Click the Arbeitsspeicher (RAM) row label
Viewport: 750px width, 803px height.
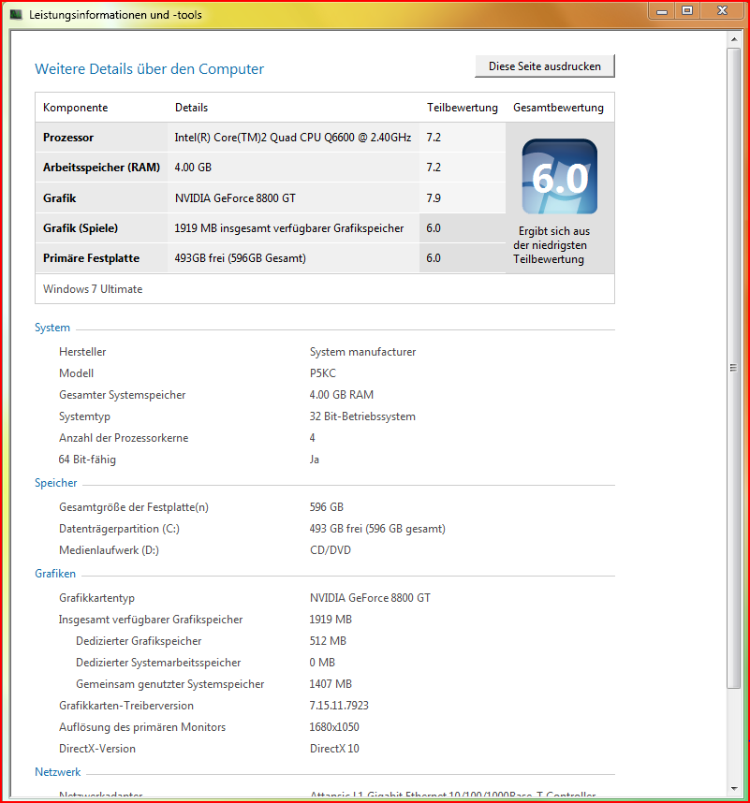click(x=101, y=168)
